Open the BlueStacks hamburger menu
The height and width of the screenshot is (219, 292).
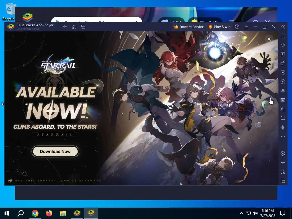(246, 27)
